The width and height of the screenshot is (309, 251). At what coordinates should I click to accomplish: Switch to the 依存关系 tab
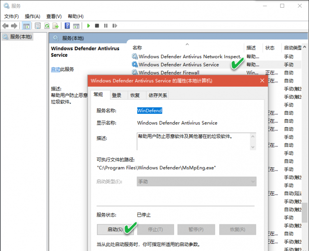click(x=158, y=95)
